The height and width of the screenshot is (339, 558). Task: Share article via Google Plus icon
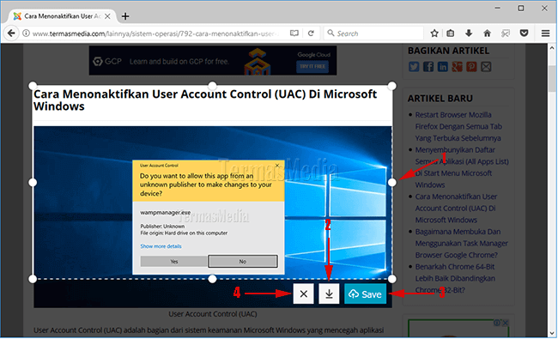pos(458,67)
